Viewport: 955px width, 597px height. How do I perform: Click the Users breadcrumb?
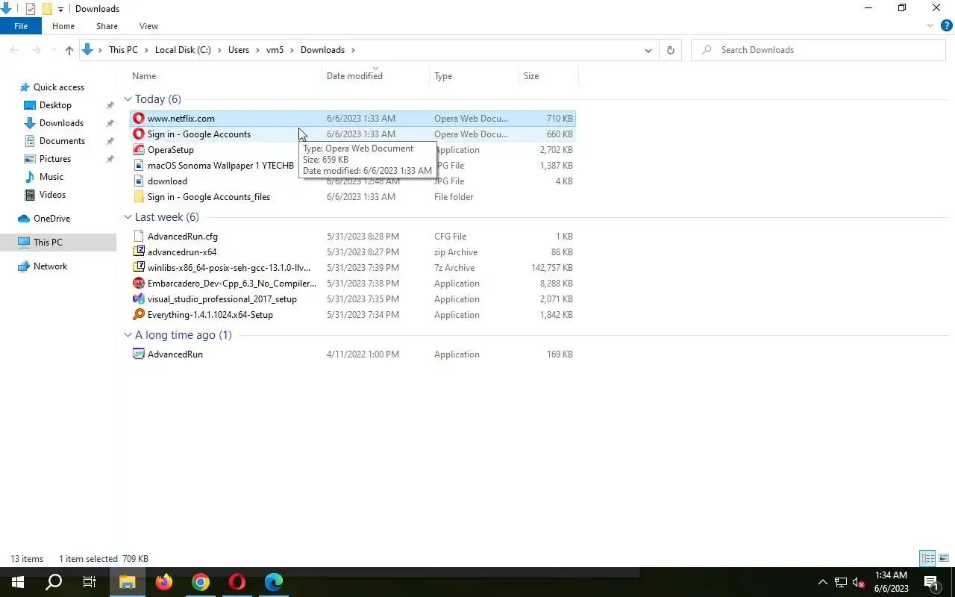pyautogui.click(x=239, y=50)
